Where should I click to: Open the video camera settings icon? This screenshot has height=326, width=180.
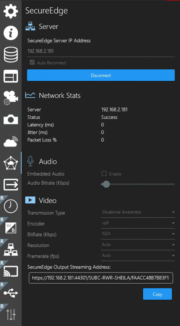[11, 98]
